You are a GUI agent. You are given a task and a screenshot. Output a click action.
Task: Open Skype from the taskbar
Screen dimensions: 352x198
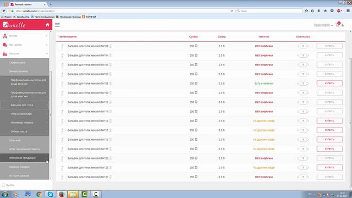click(x=50, y=194)
